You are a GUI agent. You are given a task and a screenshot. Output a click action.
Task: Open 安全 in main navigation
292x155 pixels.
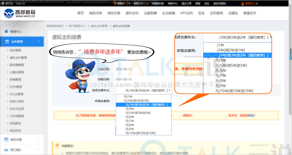(x=201, y=13)
